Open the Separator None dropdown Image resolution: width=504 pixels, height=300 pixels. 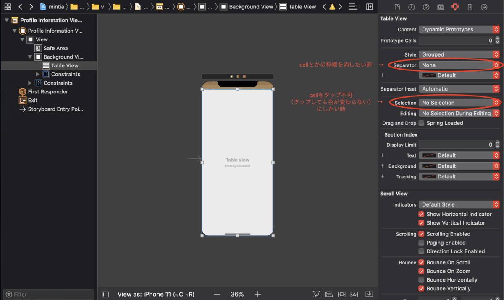459,65
